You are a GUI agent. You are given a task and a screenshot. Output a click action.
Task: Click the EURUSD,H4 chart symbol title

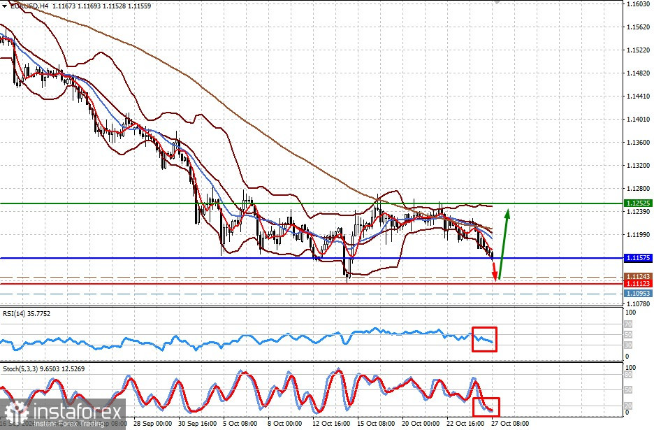28,6
